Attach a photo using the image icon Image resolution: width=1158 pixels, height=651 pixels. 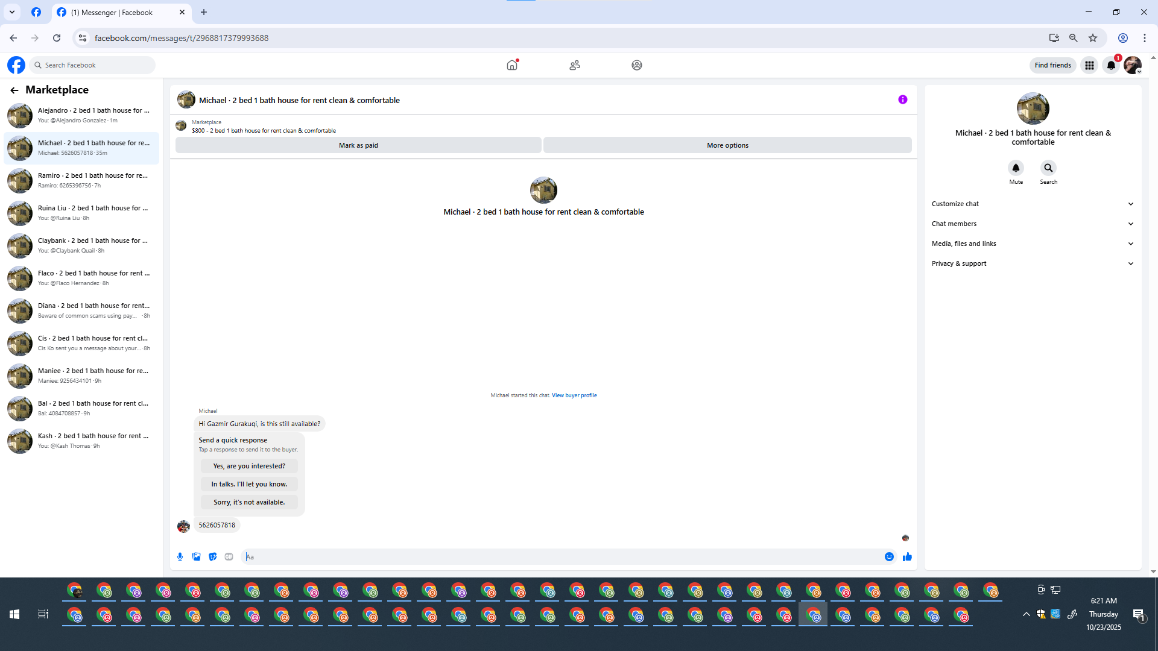(x=196, y=557)
